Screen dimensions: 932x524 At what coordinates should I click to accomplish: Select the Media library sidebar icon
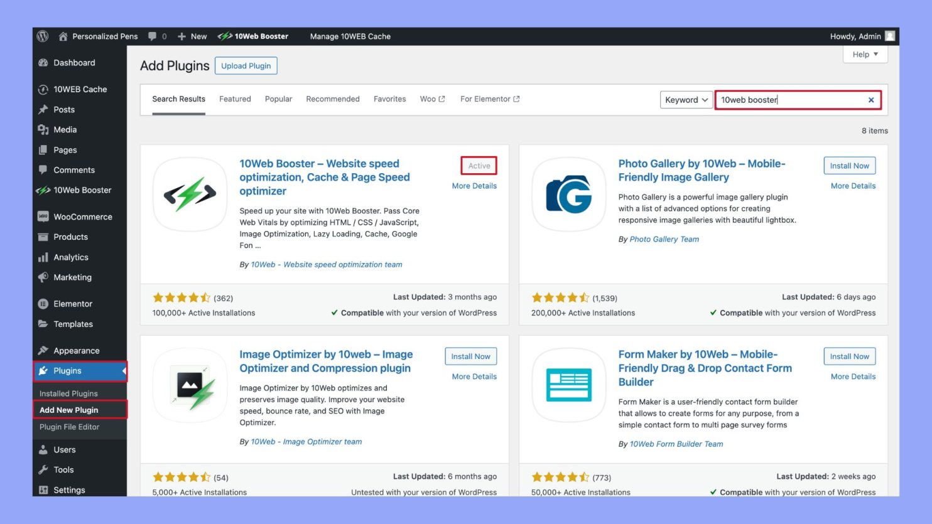[x=43, y=129]
